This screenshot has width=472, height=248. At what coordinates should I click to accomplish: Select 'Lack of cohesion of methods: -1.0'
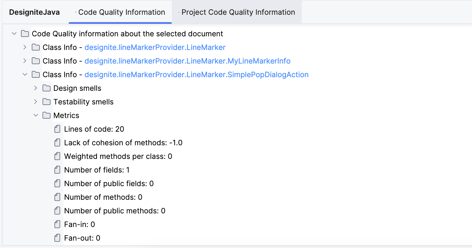pyautogui.click(x=123, y=143)
